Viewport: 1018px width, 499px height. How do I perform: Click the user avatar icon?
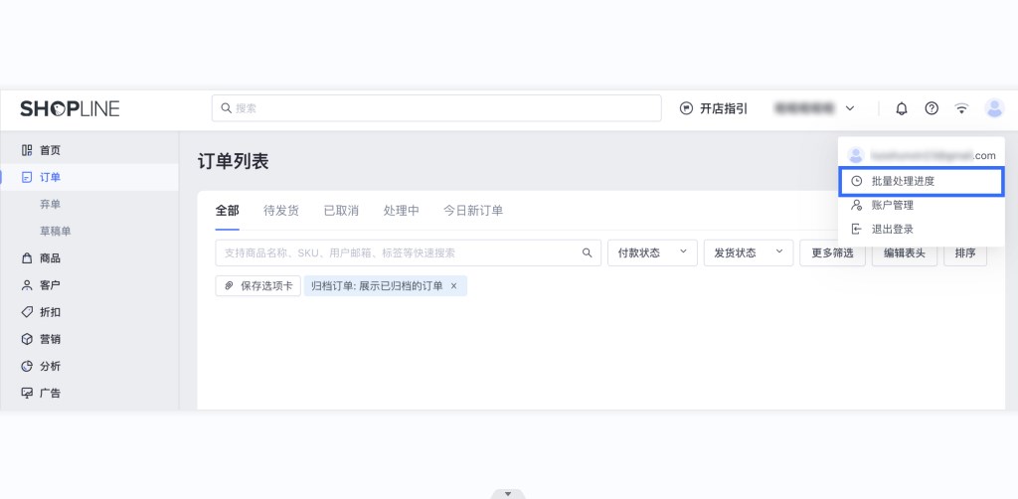click(x=994, y=108)
